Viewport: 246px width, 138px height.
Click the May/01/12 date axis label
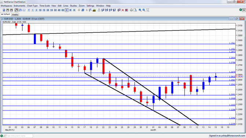10,130
